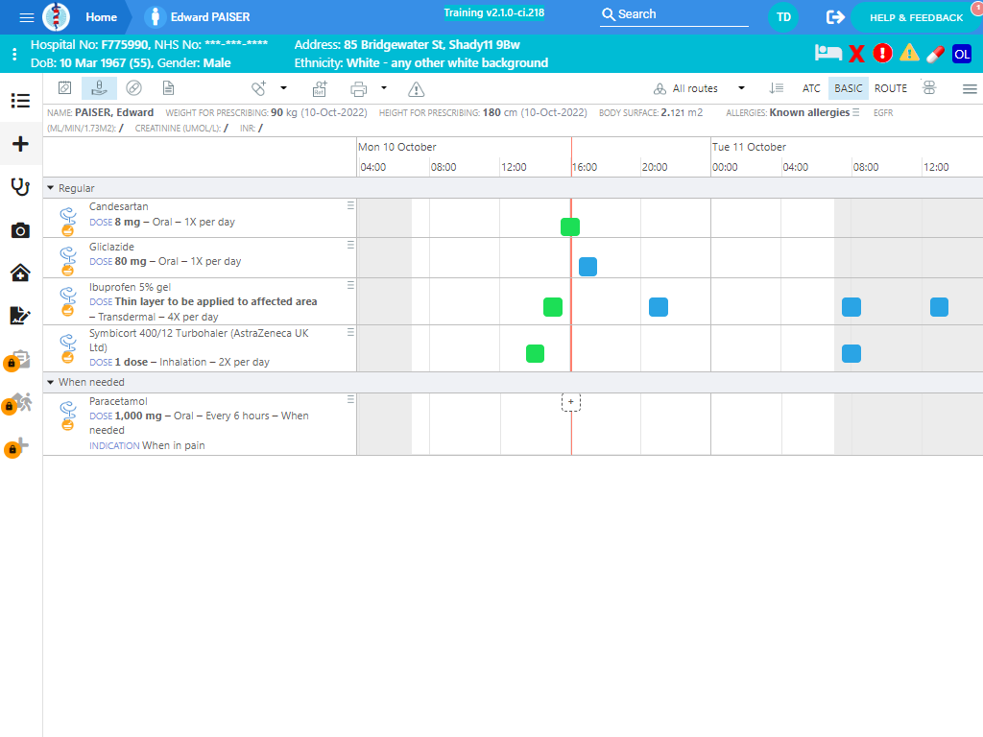Image resolution: width=983 pixels, height=737 pixels.
Task: Open the TD user avatar
Action: 783,17
